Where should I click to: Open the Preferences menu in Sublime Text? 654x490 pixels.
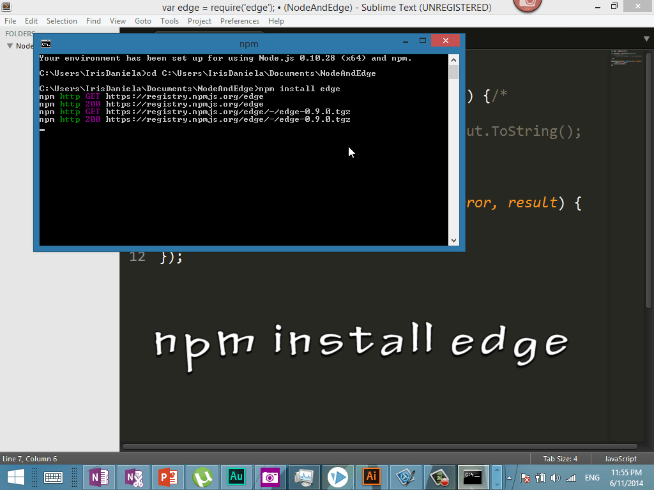pyautogui.click(x=240, y=20)
